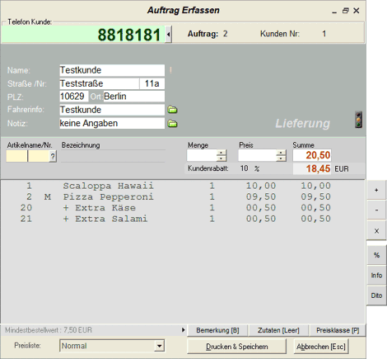Expand the arrow beside the phone number
The image size is (387, 359).
click(x=169, y=35)
